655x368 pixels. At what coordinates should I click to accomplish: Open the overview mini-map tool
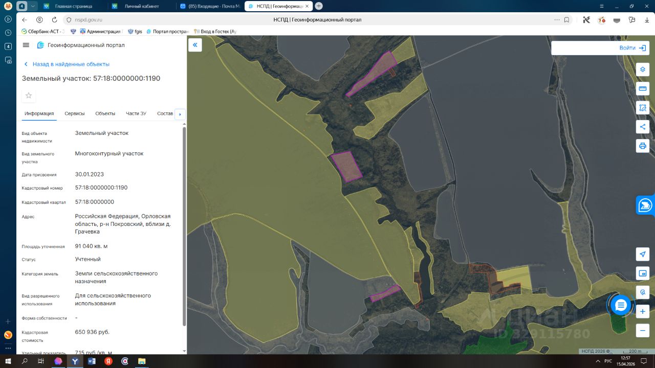click(643, 273)
